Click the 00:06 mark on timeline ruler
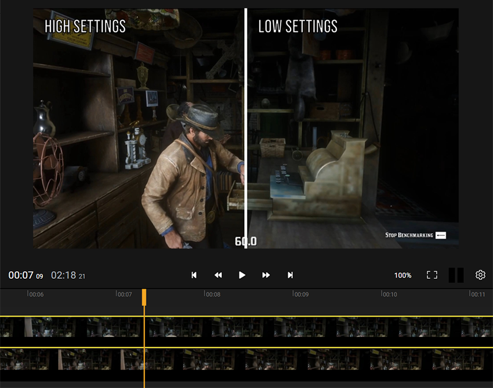This screenshot has height=388, width=493. pyautogui.click(x=35, y=294)
